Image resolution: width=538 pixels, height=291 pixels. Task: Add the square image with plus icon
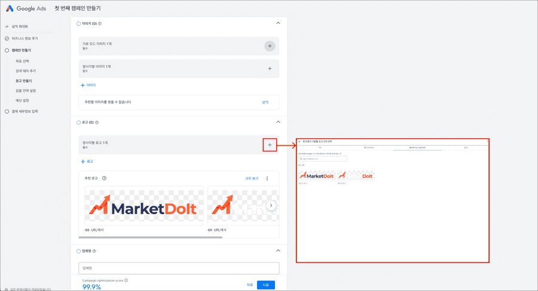coord(270,69)
